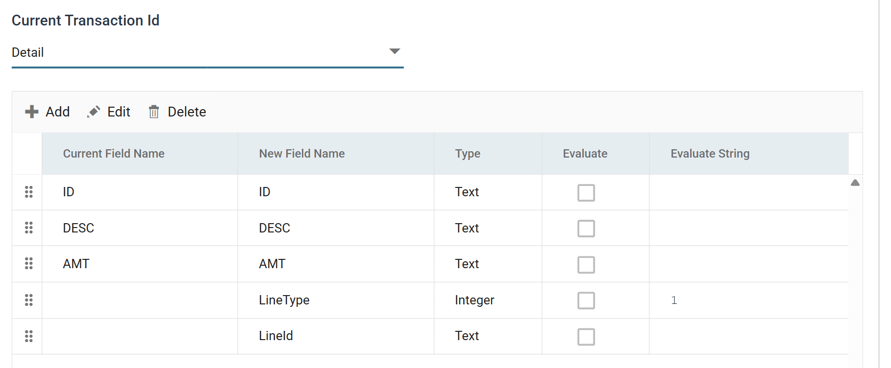Enable Evaluate checkbox for LineType row
Image resolution: width=891 pixels, height=368 pixels.
tap(586, 300)
